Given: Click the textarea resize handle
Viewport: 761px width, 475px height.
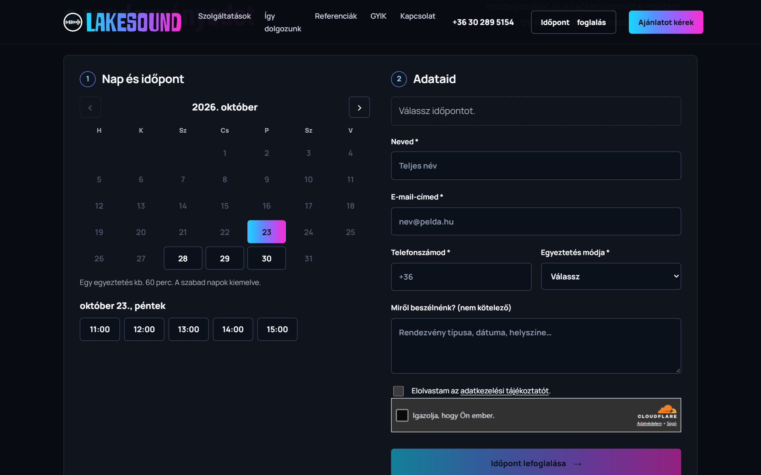Looking at the screenshot, I should coord(678,370).
